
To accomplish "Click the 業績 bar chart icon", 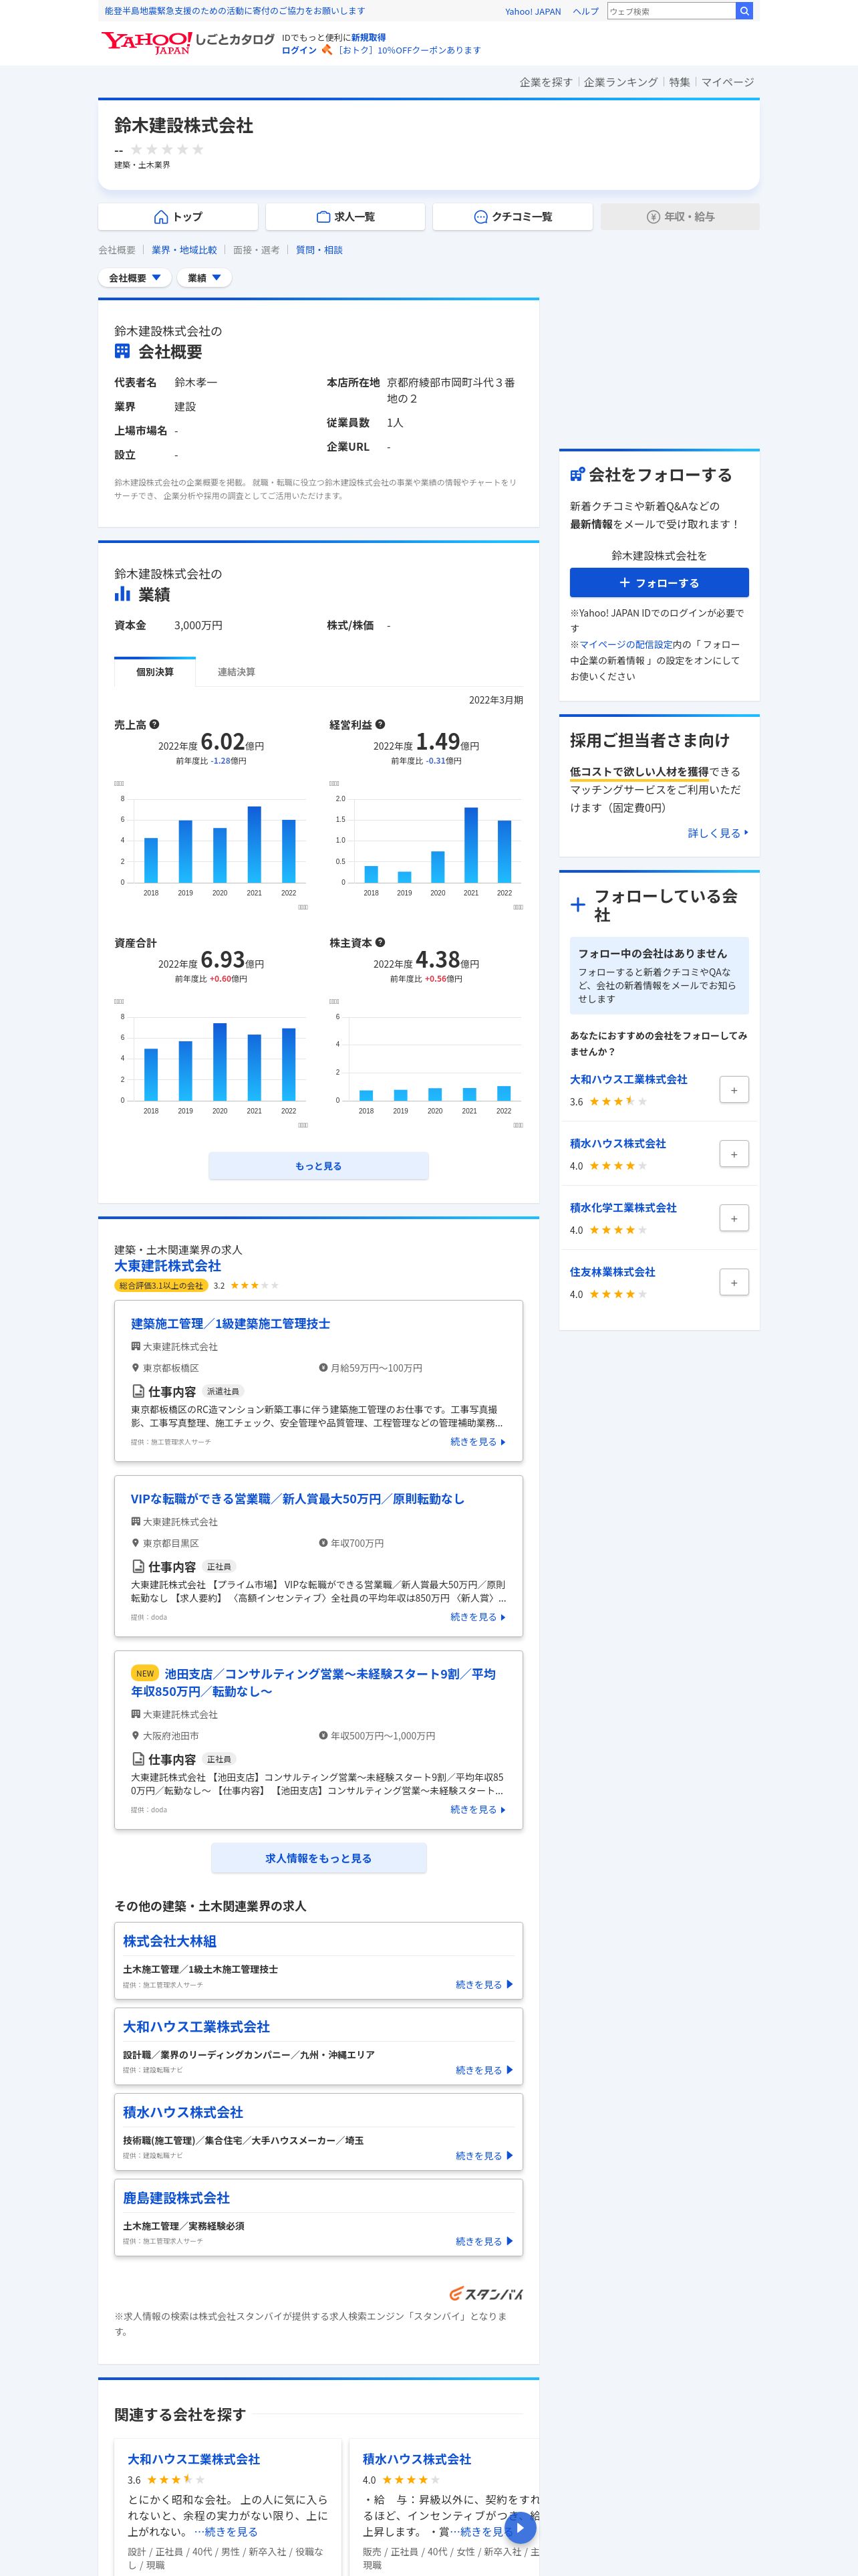I will [x=122, y=594].
